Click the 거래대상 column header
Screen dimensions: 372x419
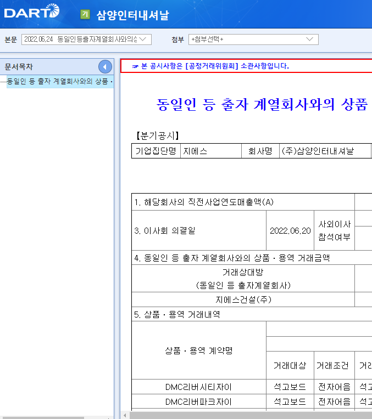[x=290, y=365]
